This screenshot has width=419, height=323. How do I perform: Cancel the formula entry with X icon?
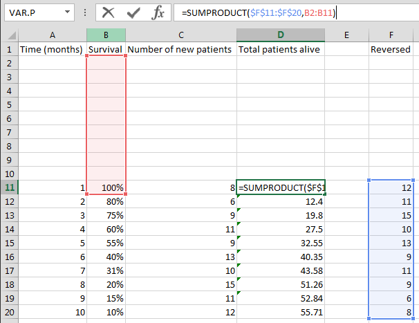108,12
